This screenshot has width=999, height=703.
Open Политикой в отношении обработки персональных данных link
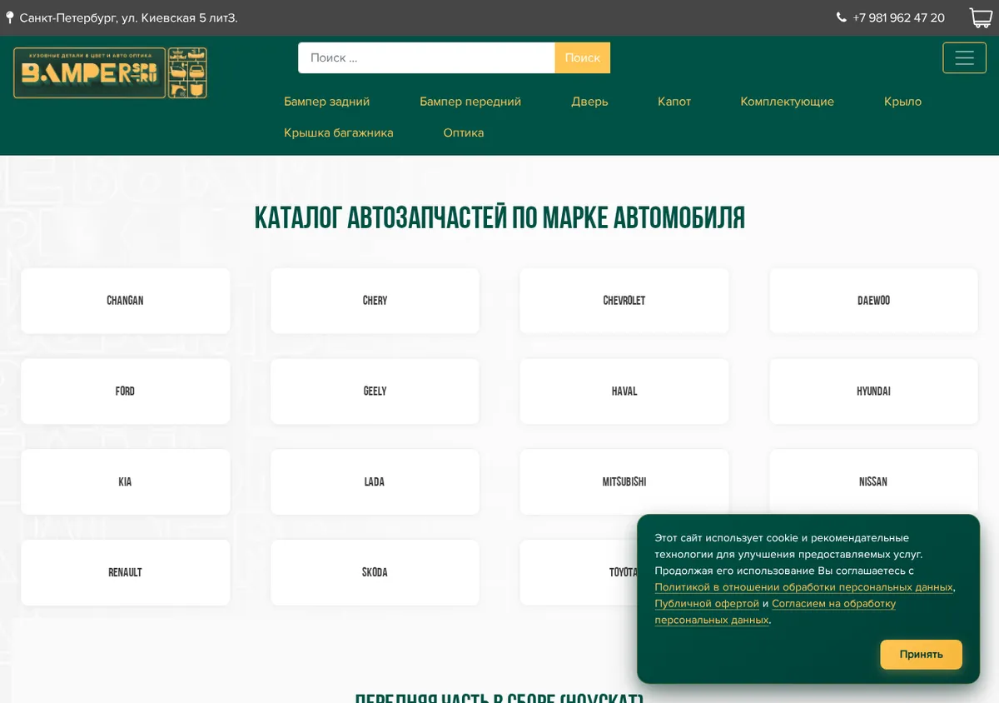[803, 587]
